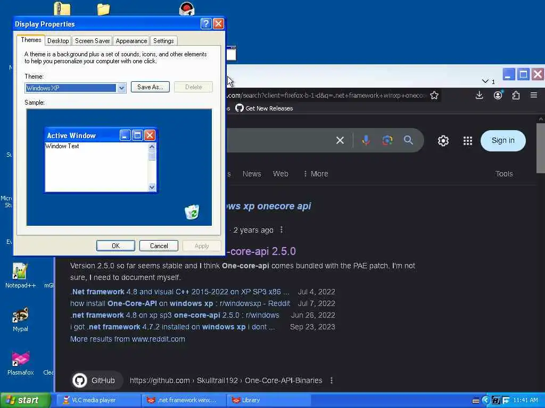Expand hidden tray icons arrow
Screen dimensions: 545x408
485,401
